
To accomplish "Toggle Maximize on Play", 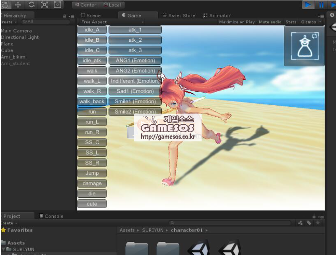I will click(237, 22).
